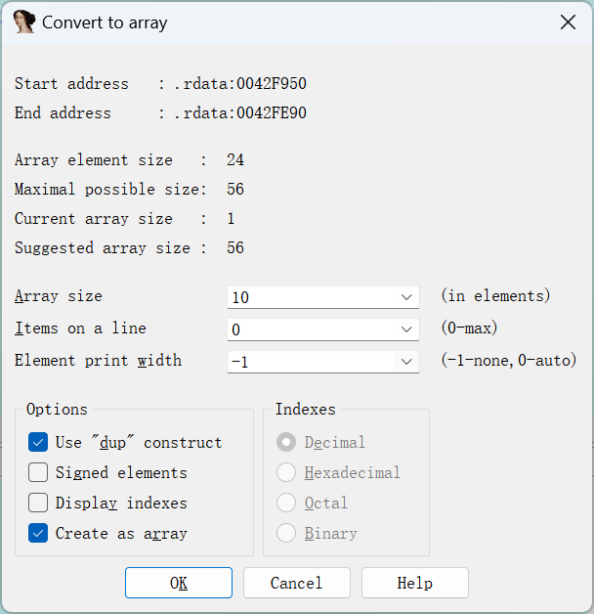This screenshot has width=594, height=614.
Task: Expand the Array size dropdown arrow
Action: 406,297
